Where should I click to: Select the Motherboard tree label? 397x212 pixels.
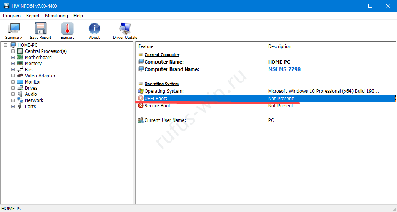(x=38, y=58)
